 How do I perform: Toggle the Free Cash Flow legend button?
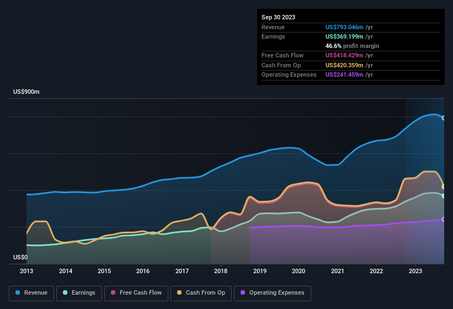[x=136, y=293]
